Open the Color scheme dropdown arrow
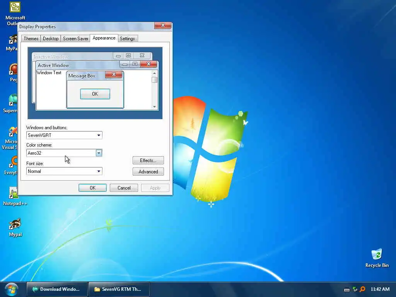This screenshot has width=396, height=297. pyautogui.click(x=99, y=153)
